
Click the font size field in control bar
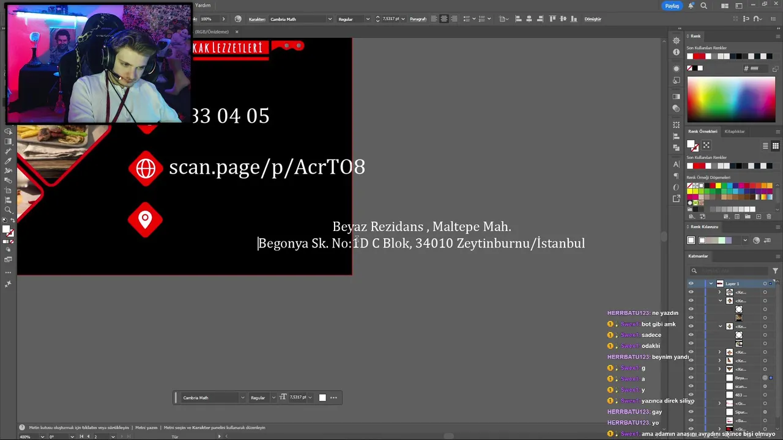391,19
